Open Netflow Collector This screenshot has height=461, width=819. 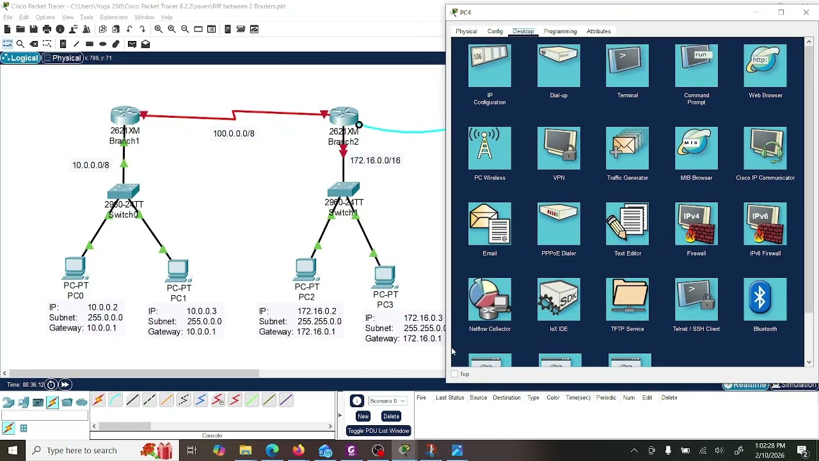489,299
